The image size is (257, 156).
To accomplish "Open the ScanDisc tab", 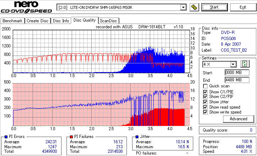I will [x=108, y=21].
